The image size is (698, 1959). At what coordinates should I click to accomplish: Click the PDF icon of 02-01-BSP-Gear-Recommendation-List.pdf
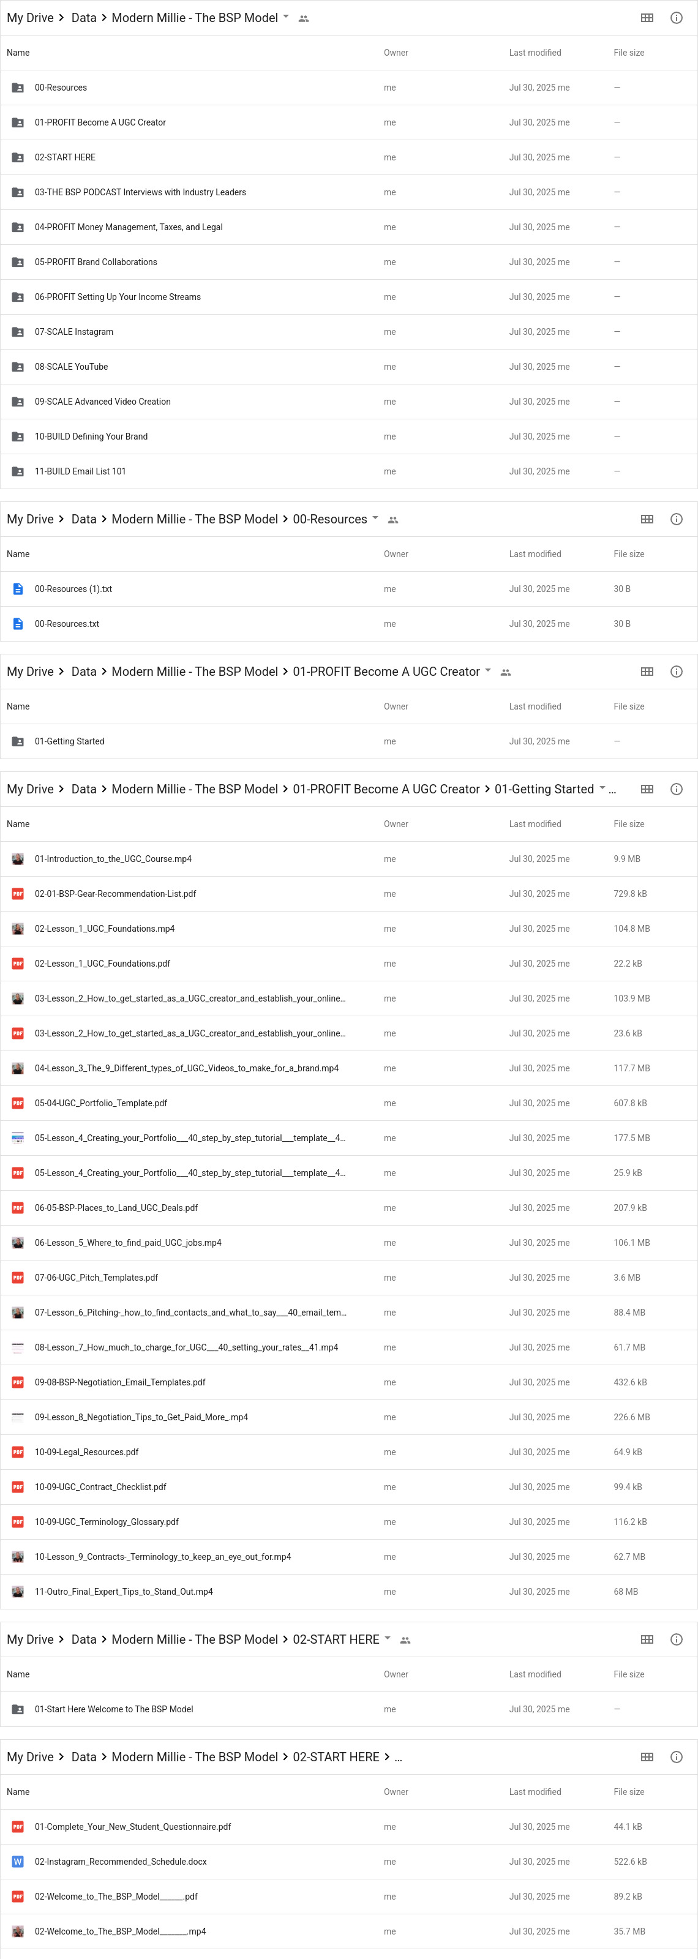(x=18, y=894)
